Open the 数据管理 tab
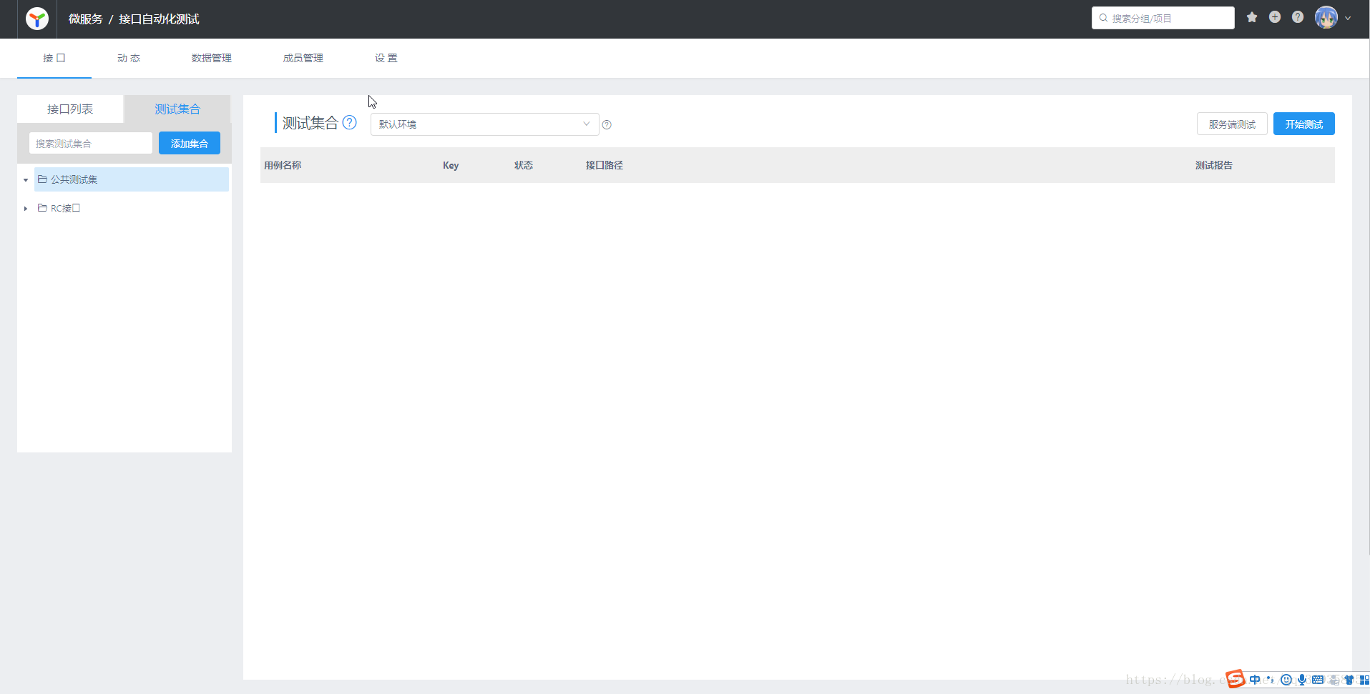This screenshot has height=694, width=1370. 212,58
